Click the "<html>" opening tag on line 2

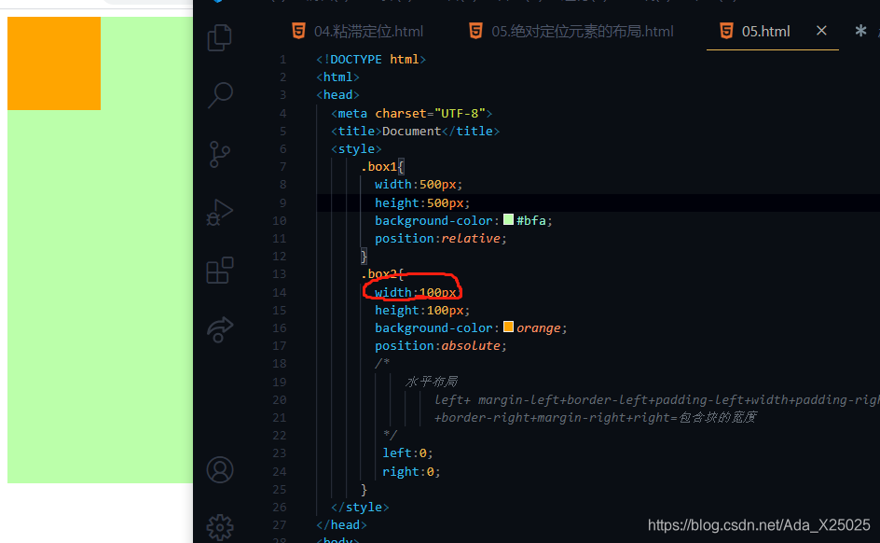(337, 77)
